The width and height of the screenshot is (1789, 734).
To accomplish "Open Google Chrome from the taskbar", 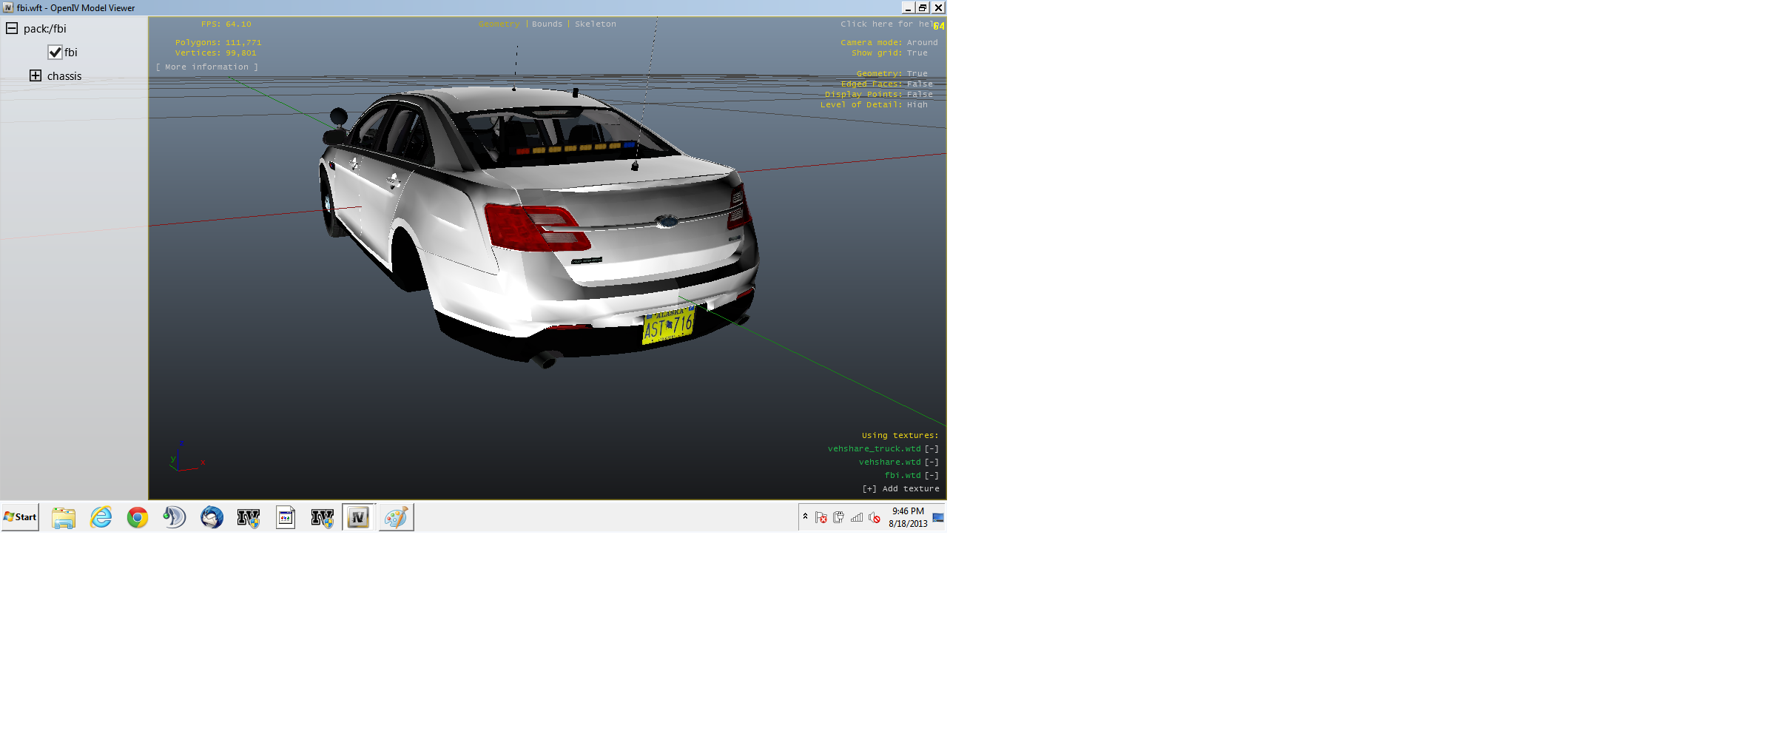I will (x=137, y=517).
